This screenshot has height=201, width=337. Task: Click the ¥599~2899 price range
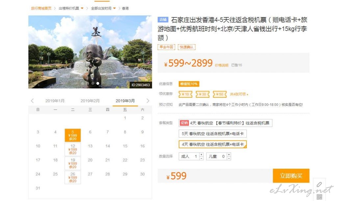pyautogui.click(x=188, y=63)
